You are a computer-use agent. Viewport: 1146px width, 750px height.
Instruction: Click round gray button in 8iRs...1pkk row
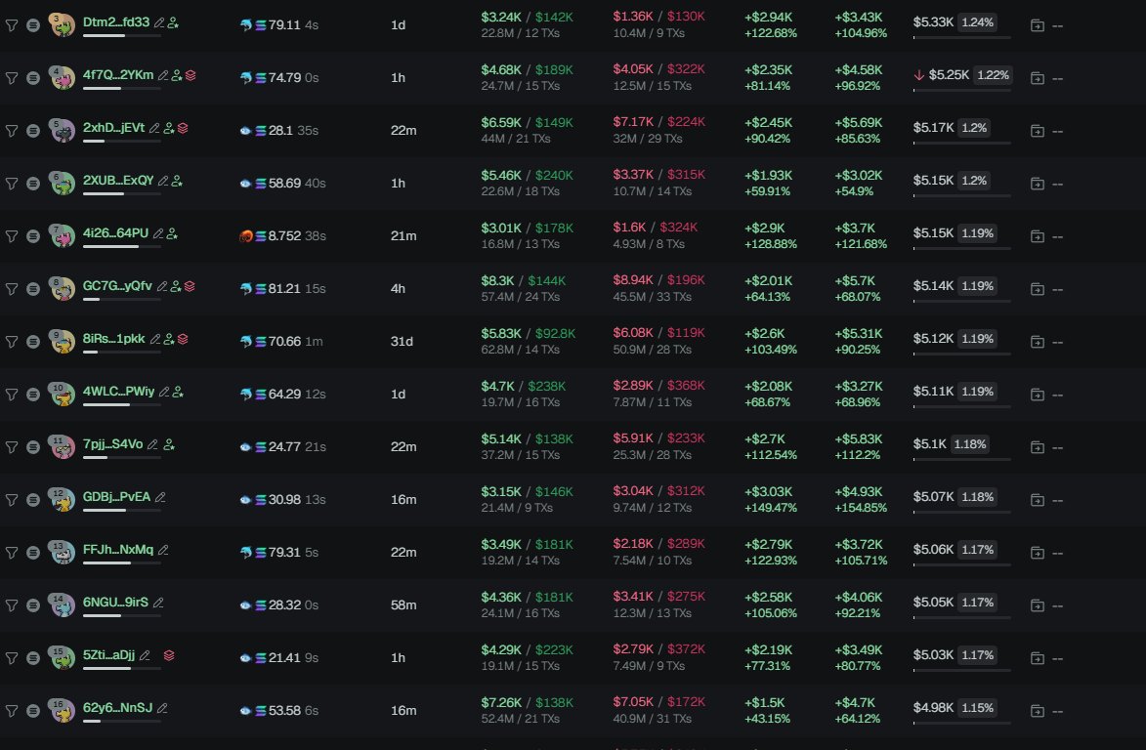pyautogui.click(x=33, y=341)
